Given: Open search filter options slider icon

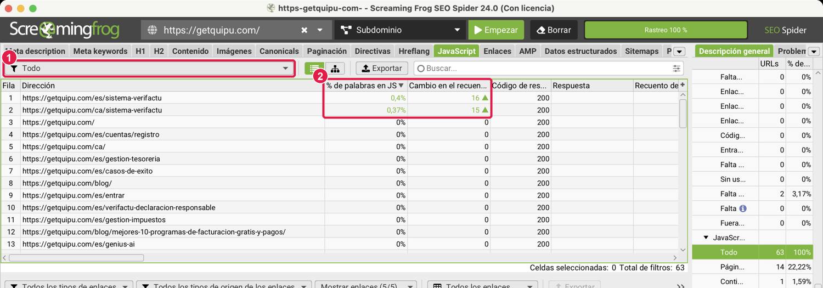Looking at the screenshot, I should (x=677, y=69).
